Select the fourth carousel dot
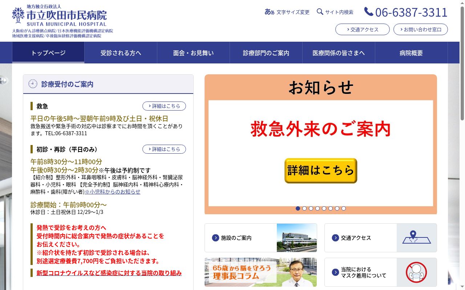 point(318,208)
